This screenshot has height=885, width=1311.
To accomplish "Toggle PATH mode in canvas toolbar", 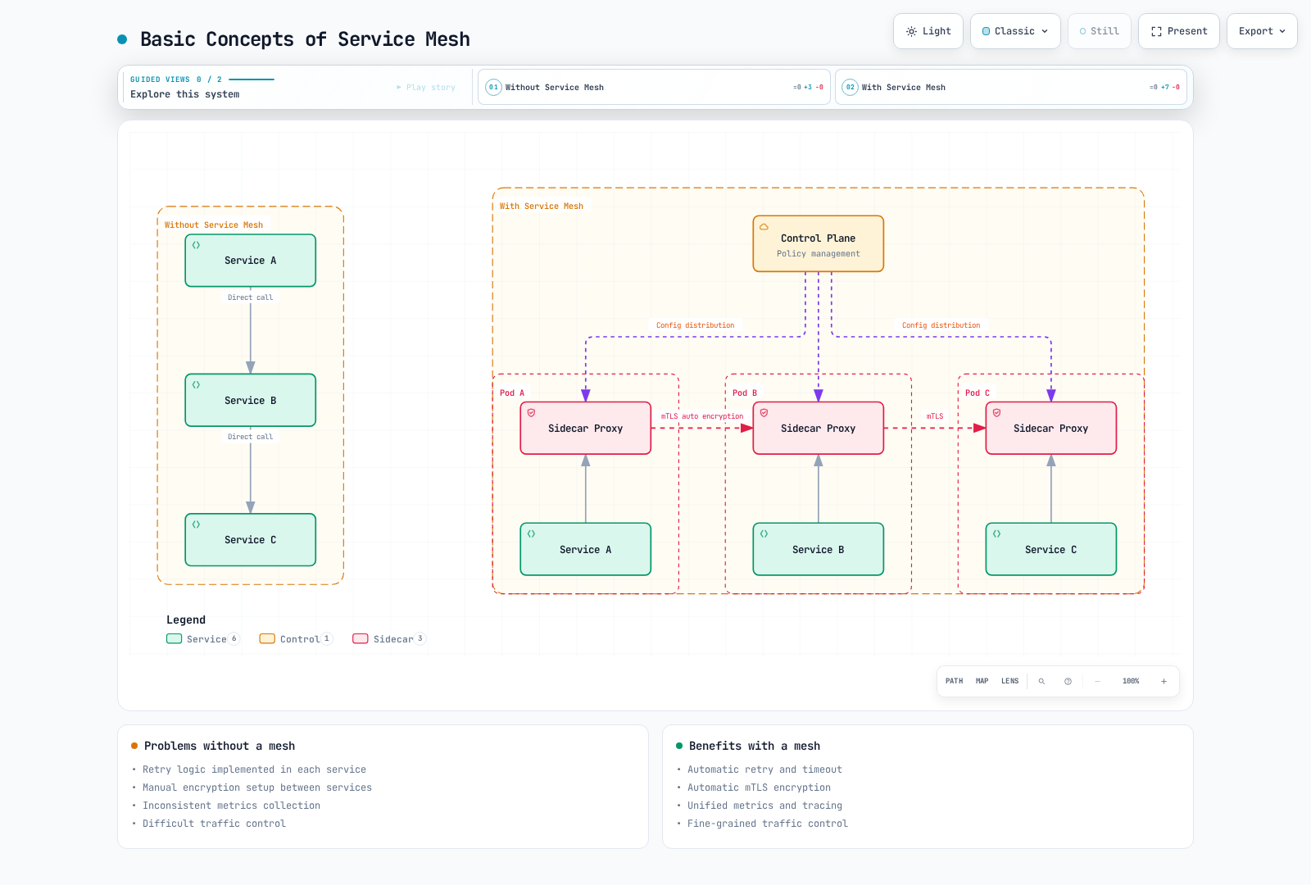I will (x=955, y=681).
